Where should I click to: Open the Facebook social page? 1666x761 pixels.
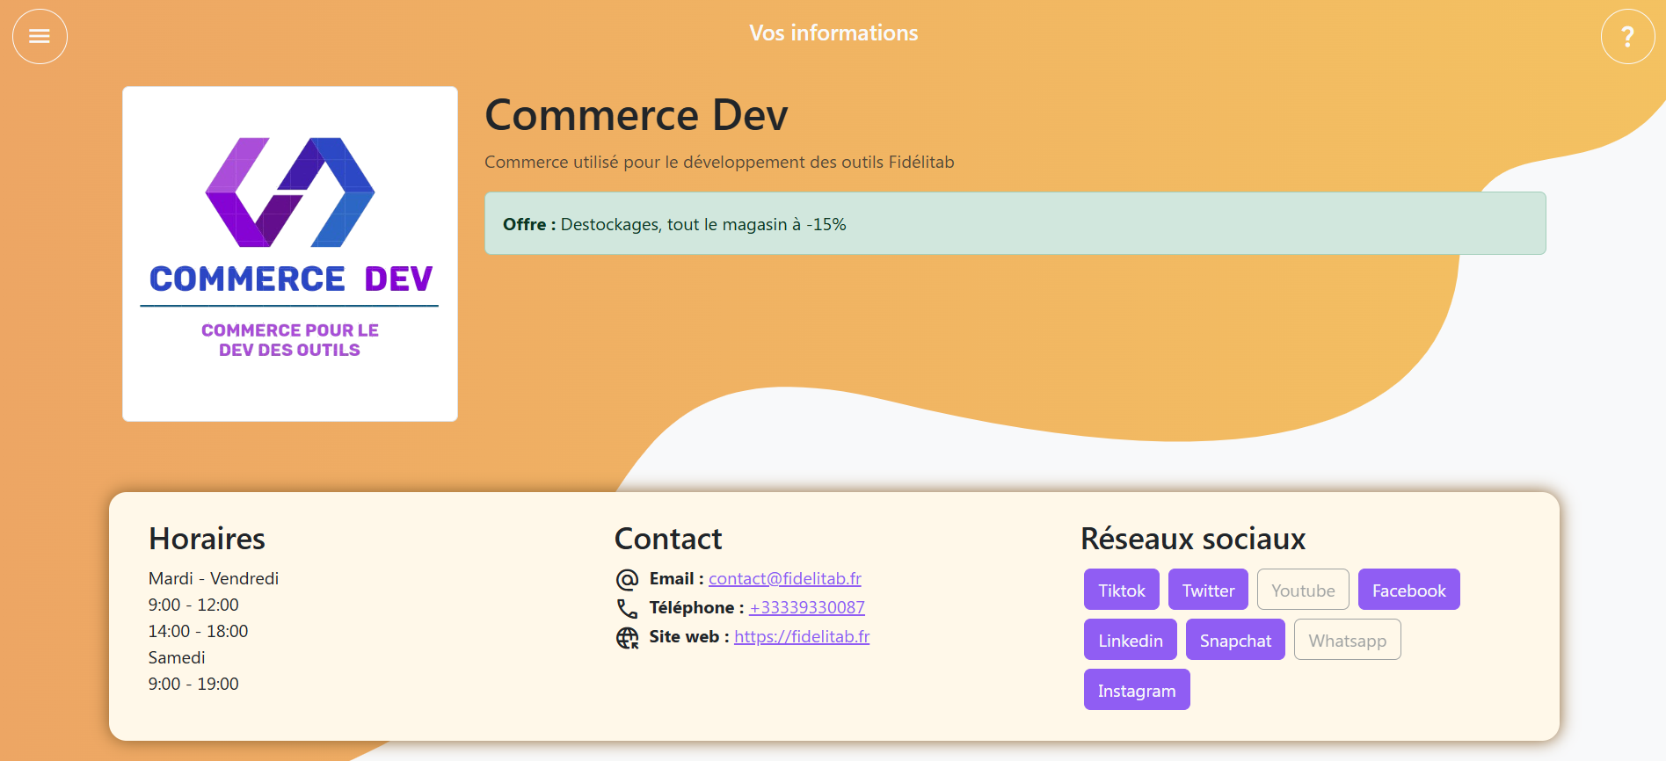(1408, 590)
